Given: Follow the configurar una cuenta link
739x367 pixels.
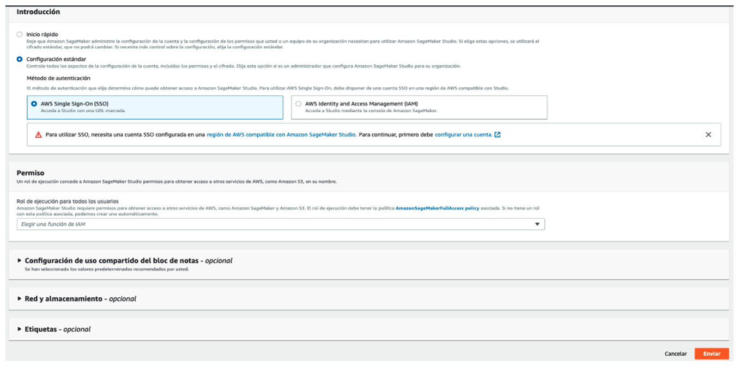Looking at the screenshot, I should [464, 134].
